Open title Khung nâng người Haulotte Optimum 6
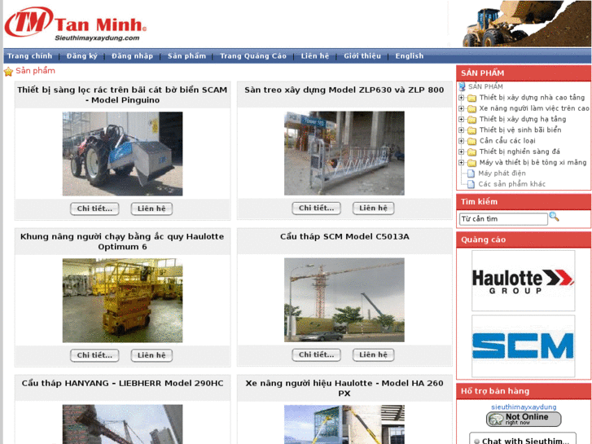This screenshot has width=592, height=444. click(122, 241)
